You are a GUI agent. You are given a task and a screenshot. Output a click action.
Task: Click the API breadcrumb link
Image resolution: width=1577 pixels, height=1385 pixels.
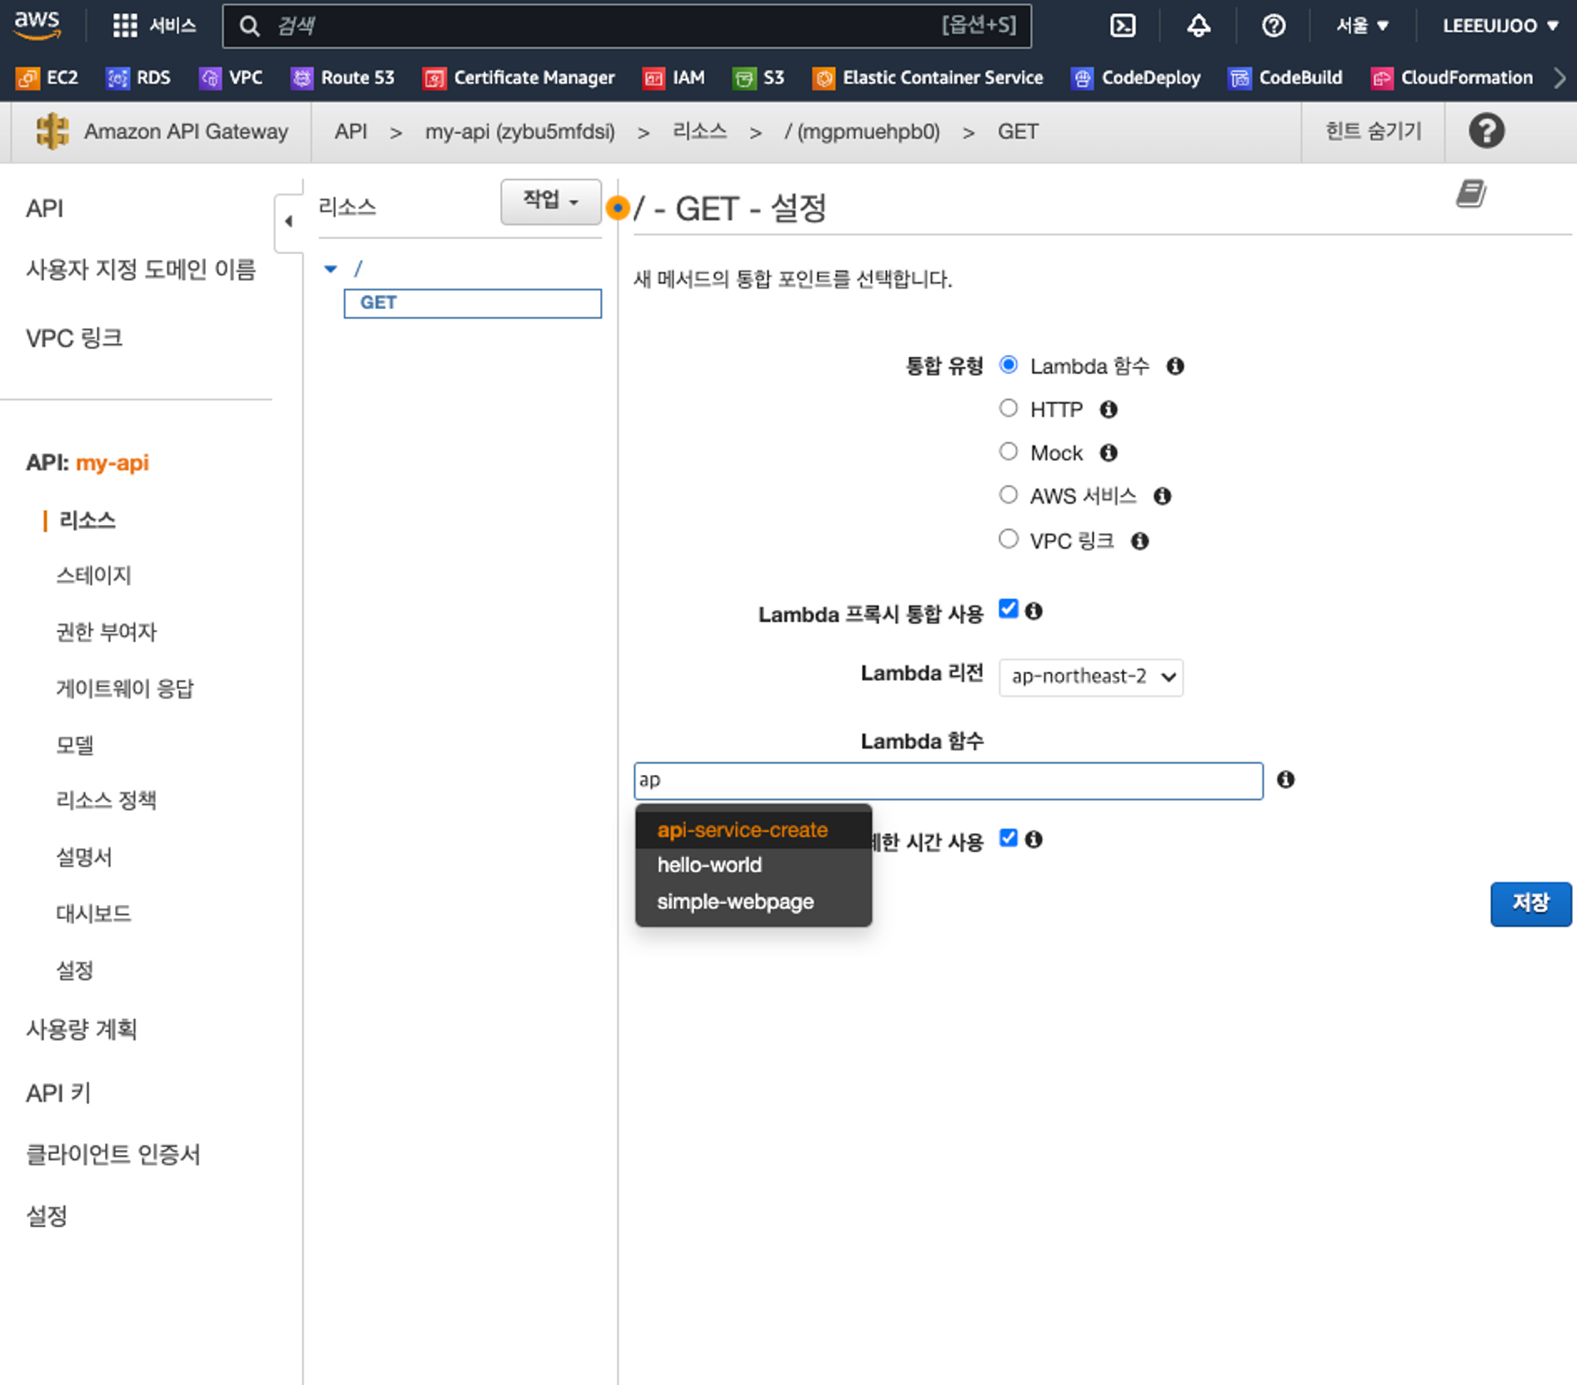tap(351, 132)
